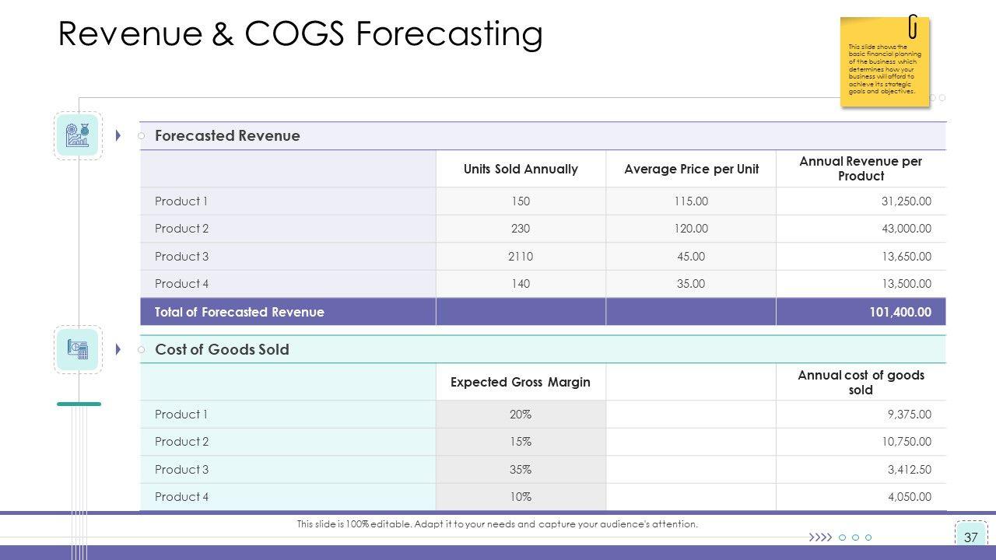Screen dimensions: 996x560
Task: Click the small bullet circle before Cost of Goods Sold
Action: click(x=141, y=350)
